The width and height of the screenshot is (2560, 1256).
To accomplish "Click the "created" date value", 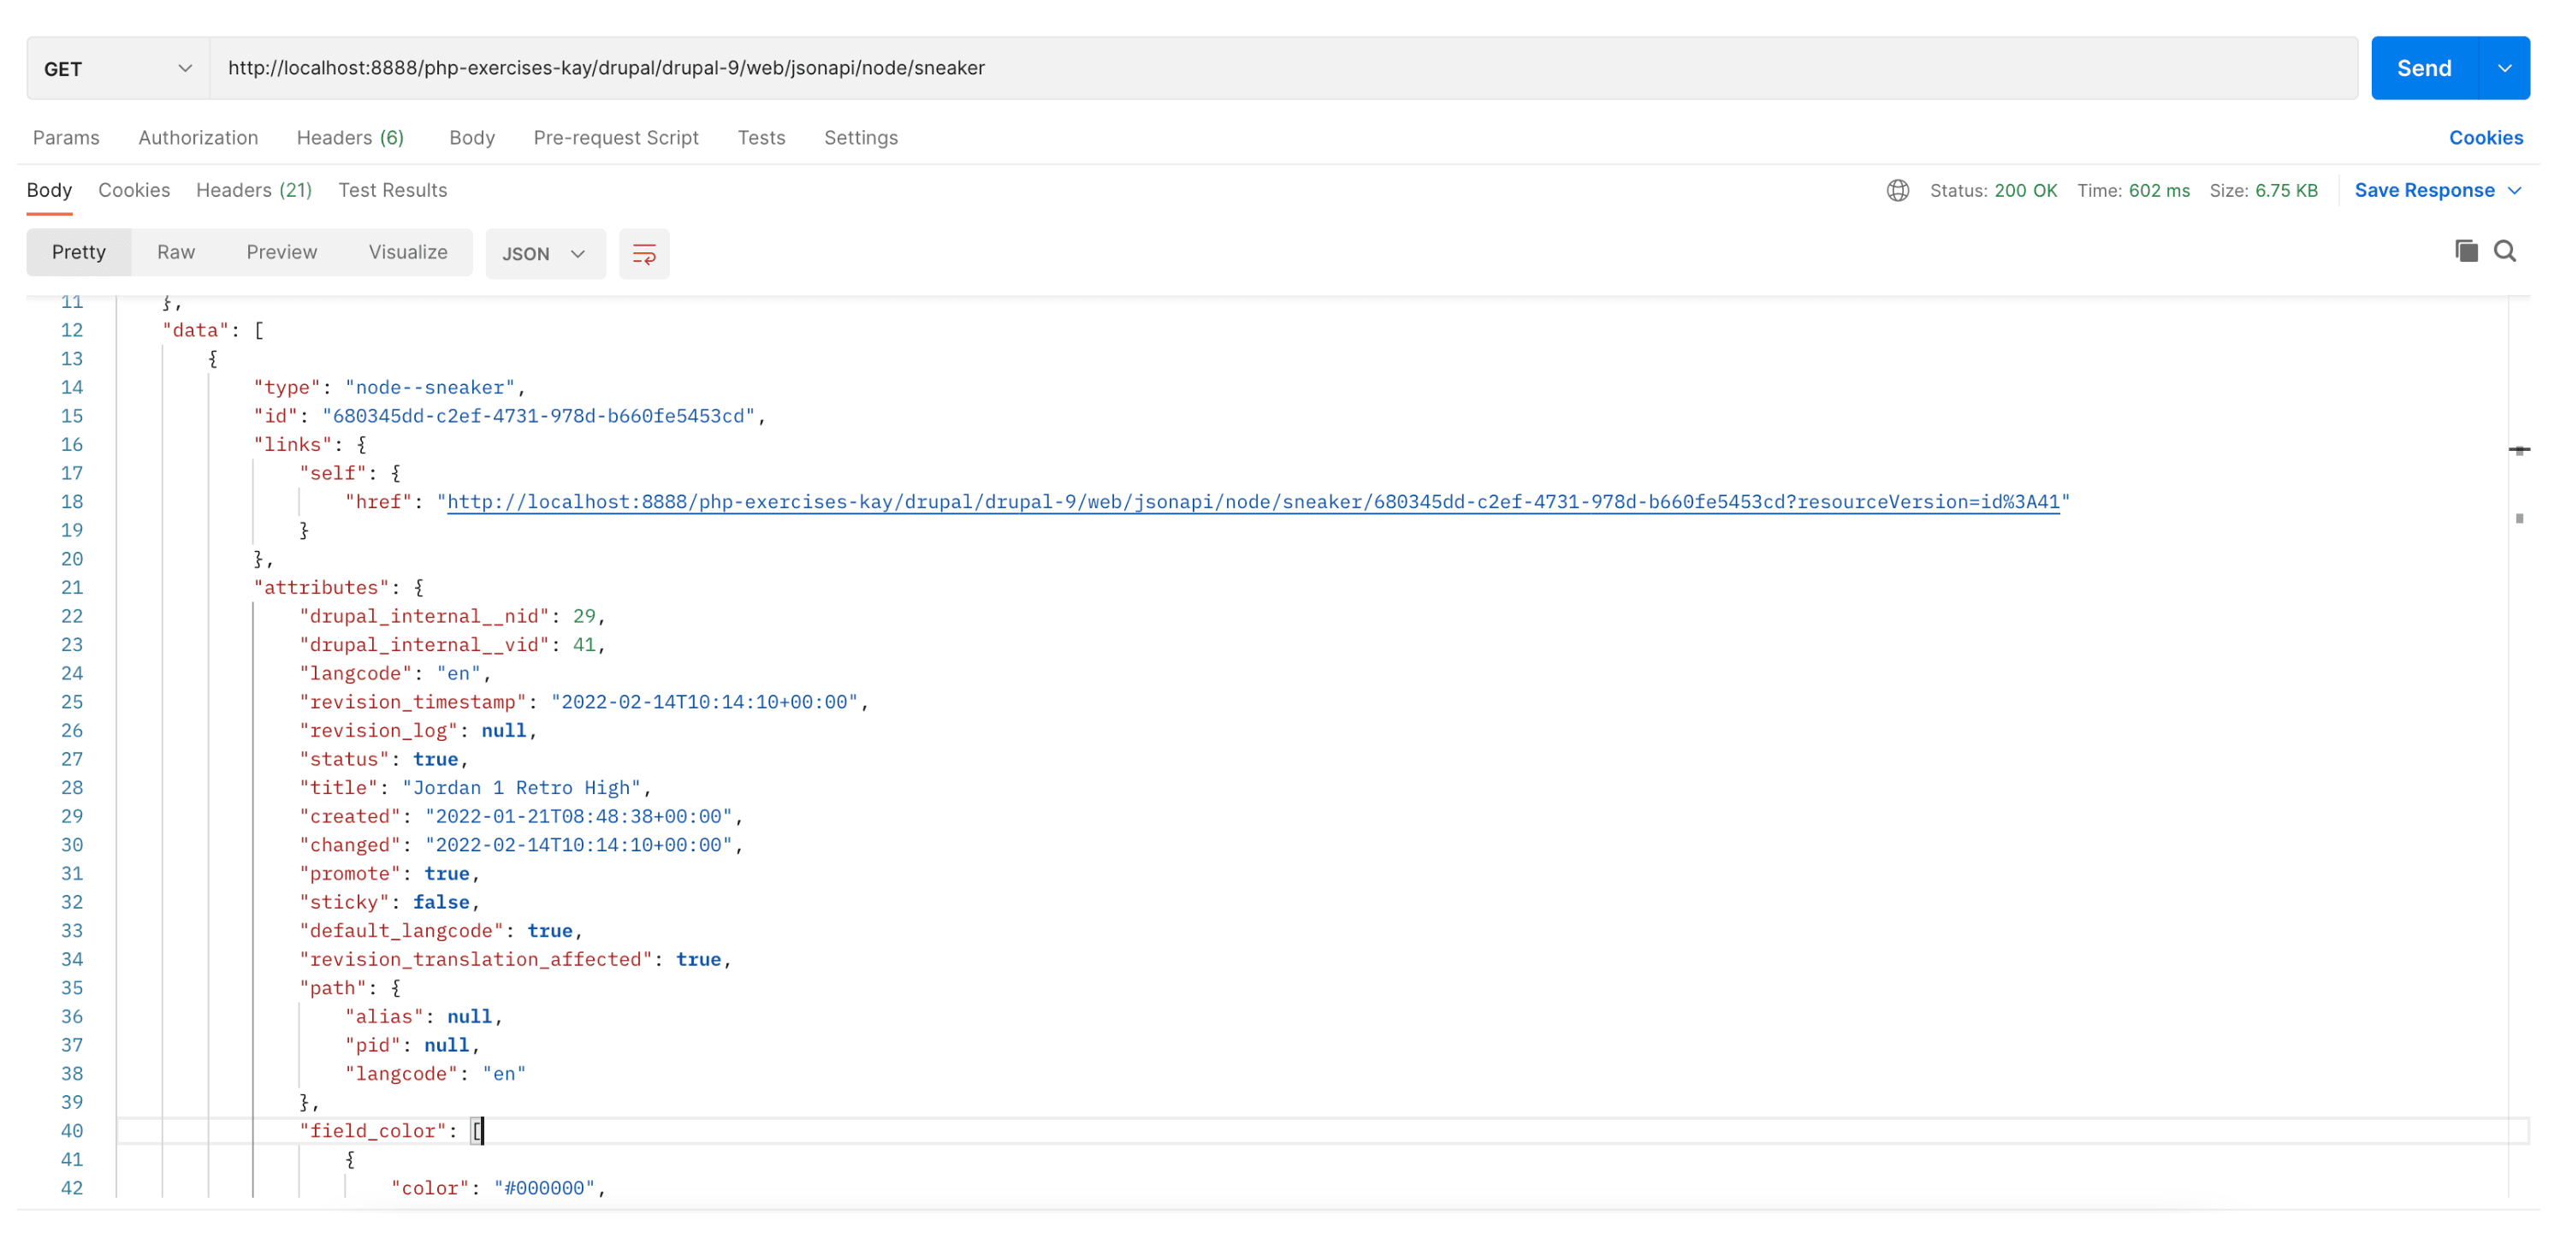I will click(578, 817).
